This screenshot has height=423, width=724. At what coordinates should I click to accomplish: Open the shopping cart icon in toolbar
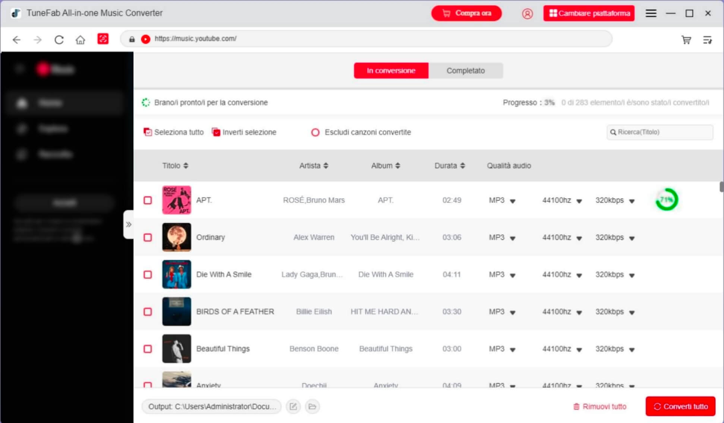[686, 39]
